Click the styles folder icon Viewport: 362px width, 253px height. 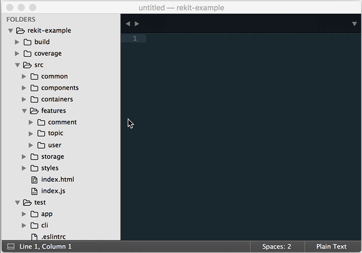pos(34,168)
